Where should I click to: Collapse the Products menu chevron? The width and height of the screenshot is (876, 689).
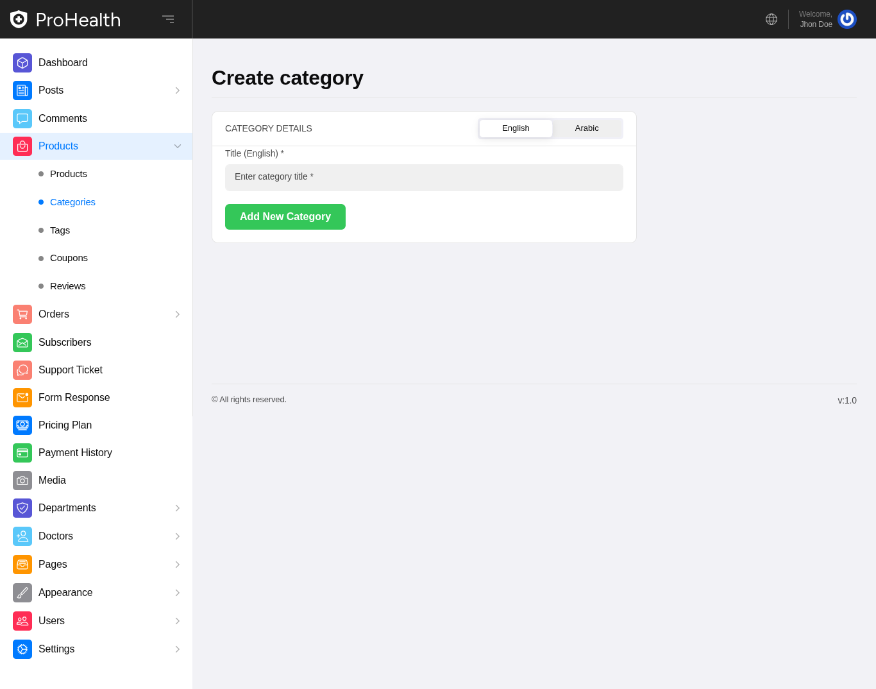[x=178, y=146]
